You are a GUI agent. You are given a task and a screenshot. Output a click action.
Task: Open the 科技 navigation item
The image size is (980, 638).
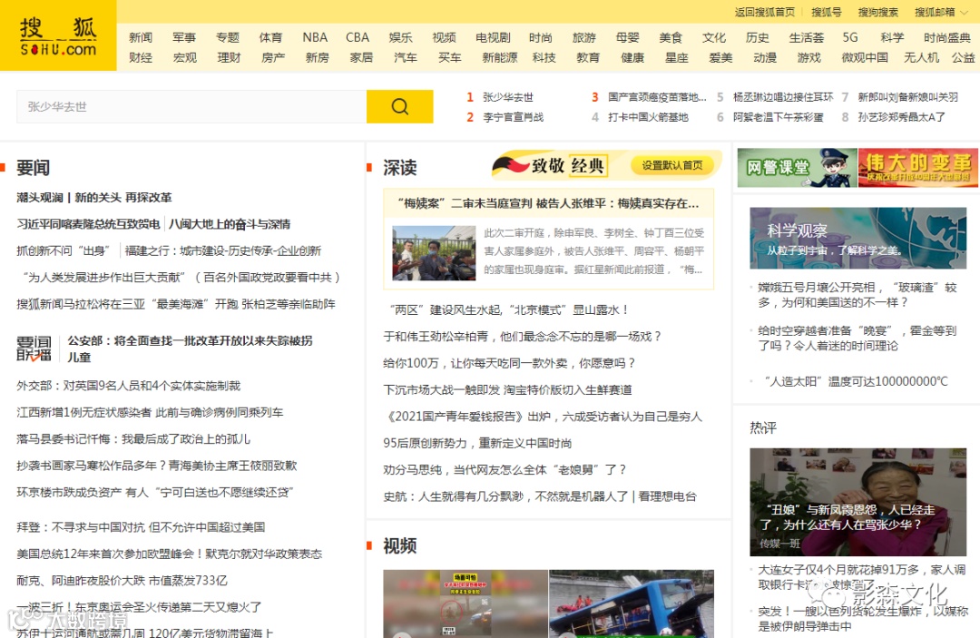(x=544, y=57)
